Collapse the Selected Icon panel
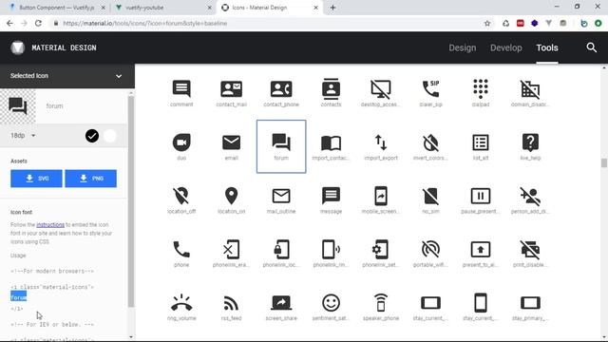 point(119,76)
